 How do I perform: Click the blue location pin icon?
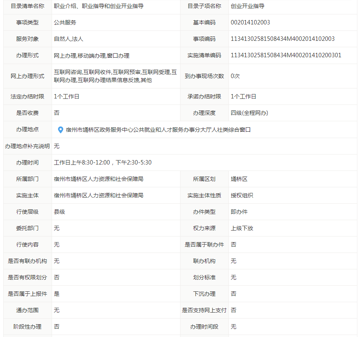click(x=60, y=130)
